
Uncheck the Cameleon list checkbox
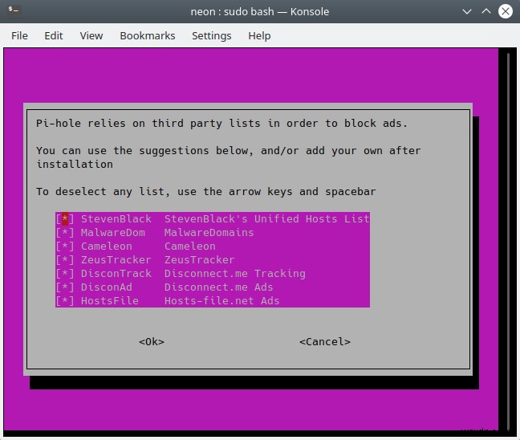[65, 246]
